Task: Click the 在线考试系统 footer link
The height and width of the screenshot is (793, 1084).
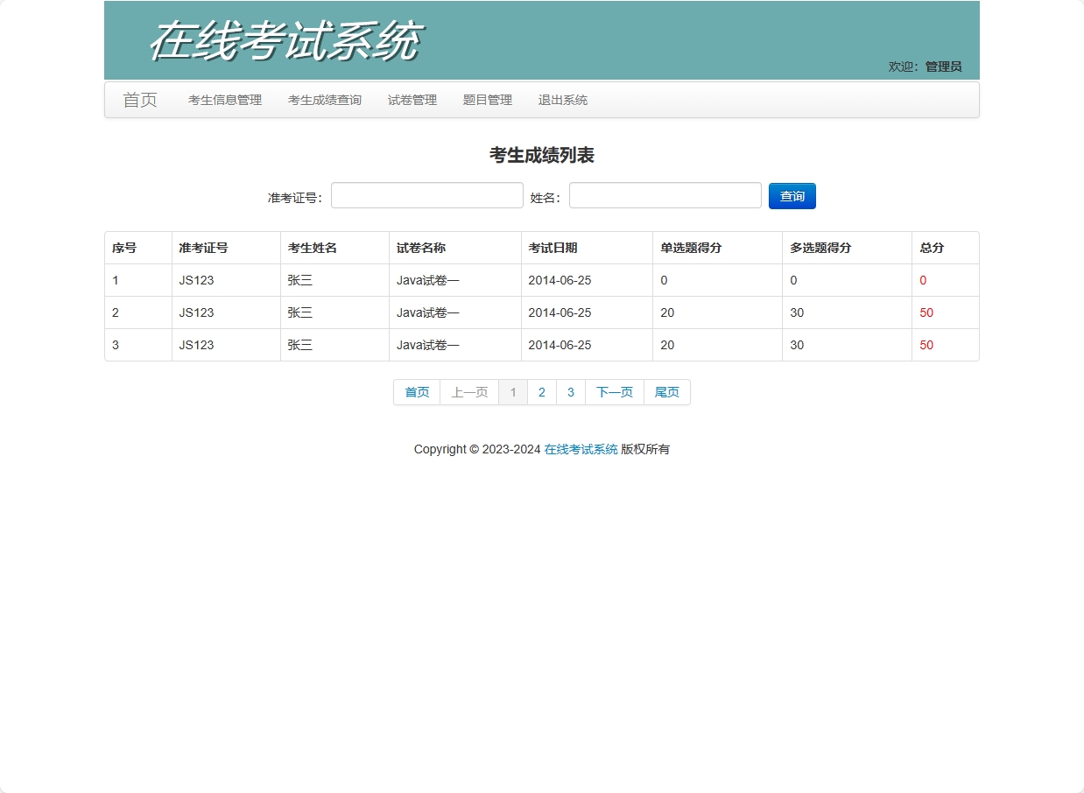Action: point(579,448)
